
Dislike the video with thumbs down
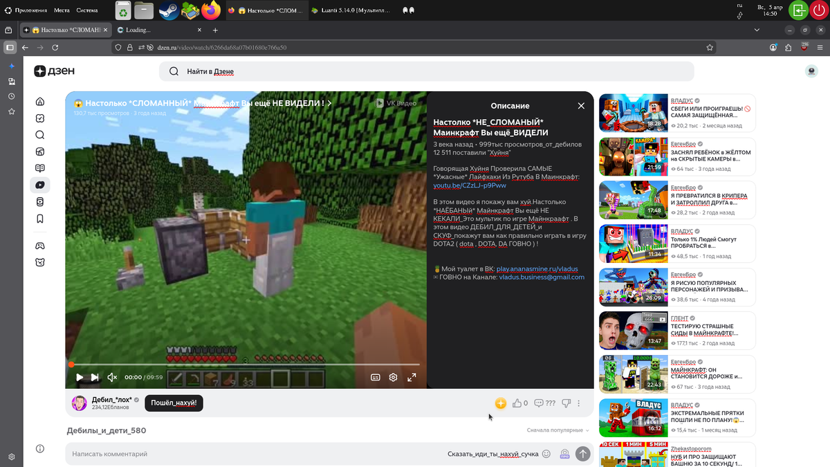(566, 403)
